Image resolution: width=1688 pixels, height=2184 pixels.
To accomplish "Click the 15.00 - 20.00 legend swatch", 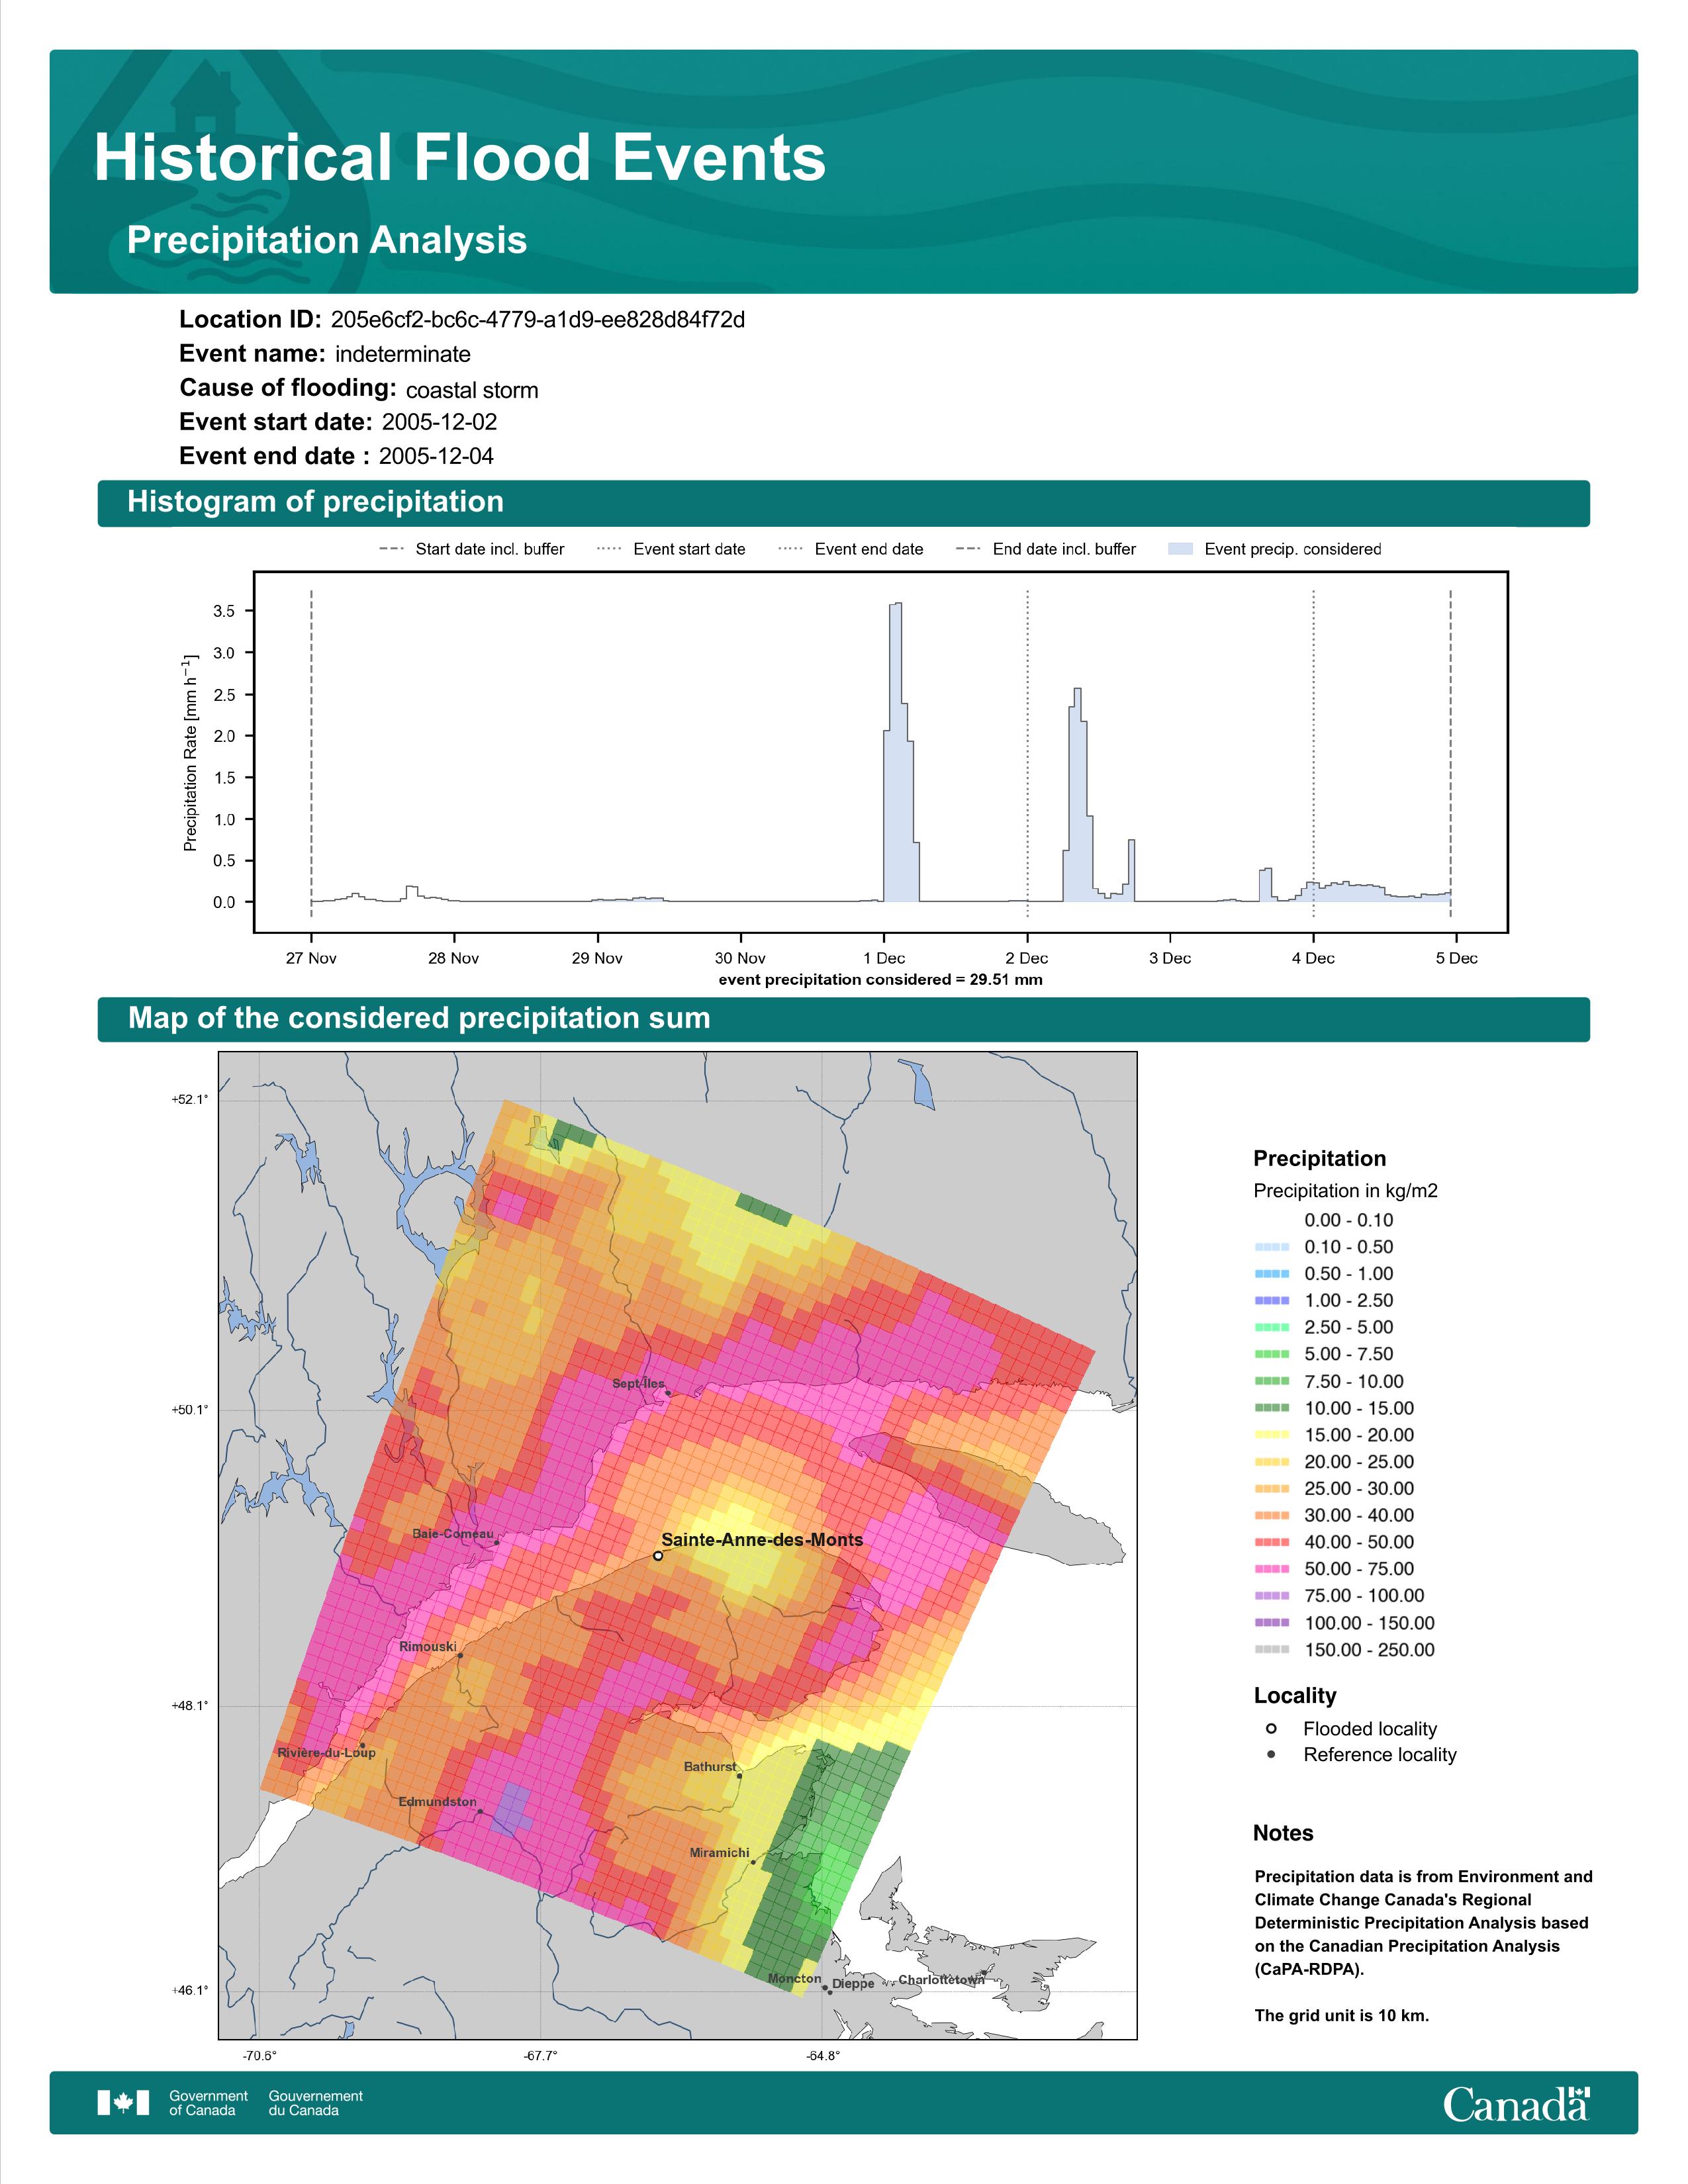I will 1272,1435.
